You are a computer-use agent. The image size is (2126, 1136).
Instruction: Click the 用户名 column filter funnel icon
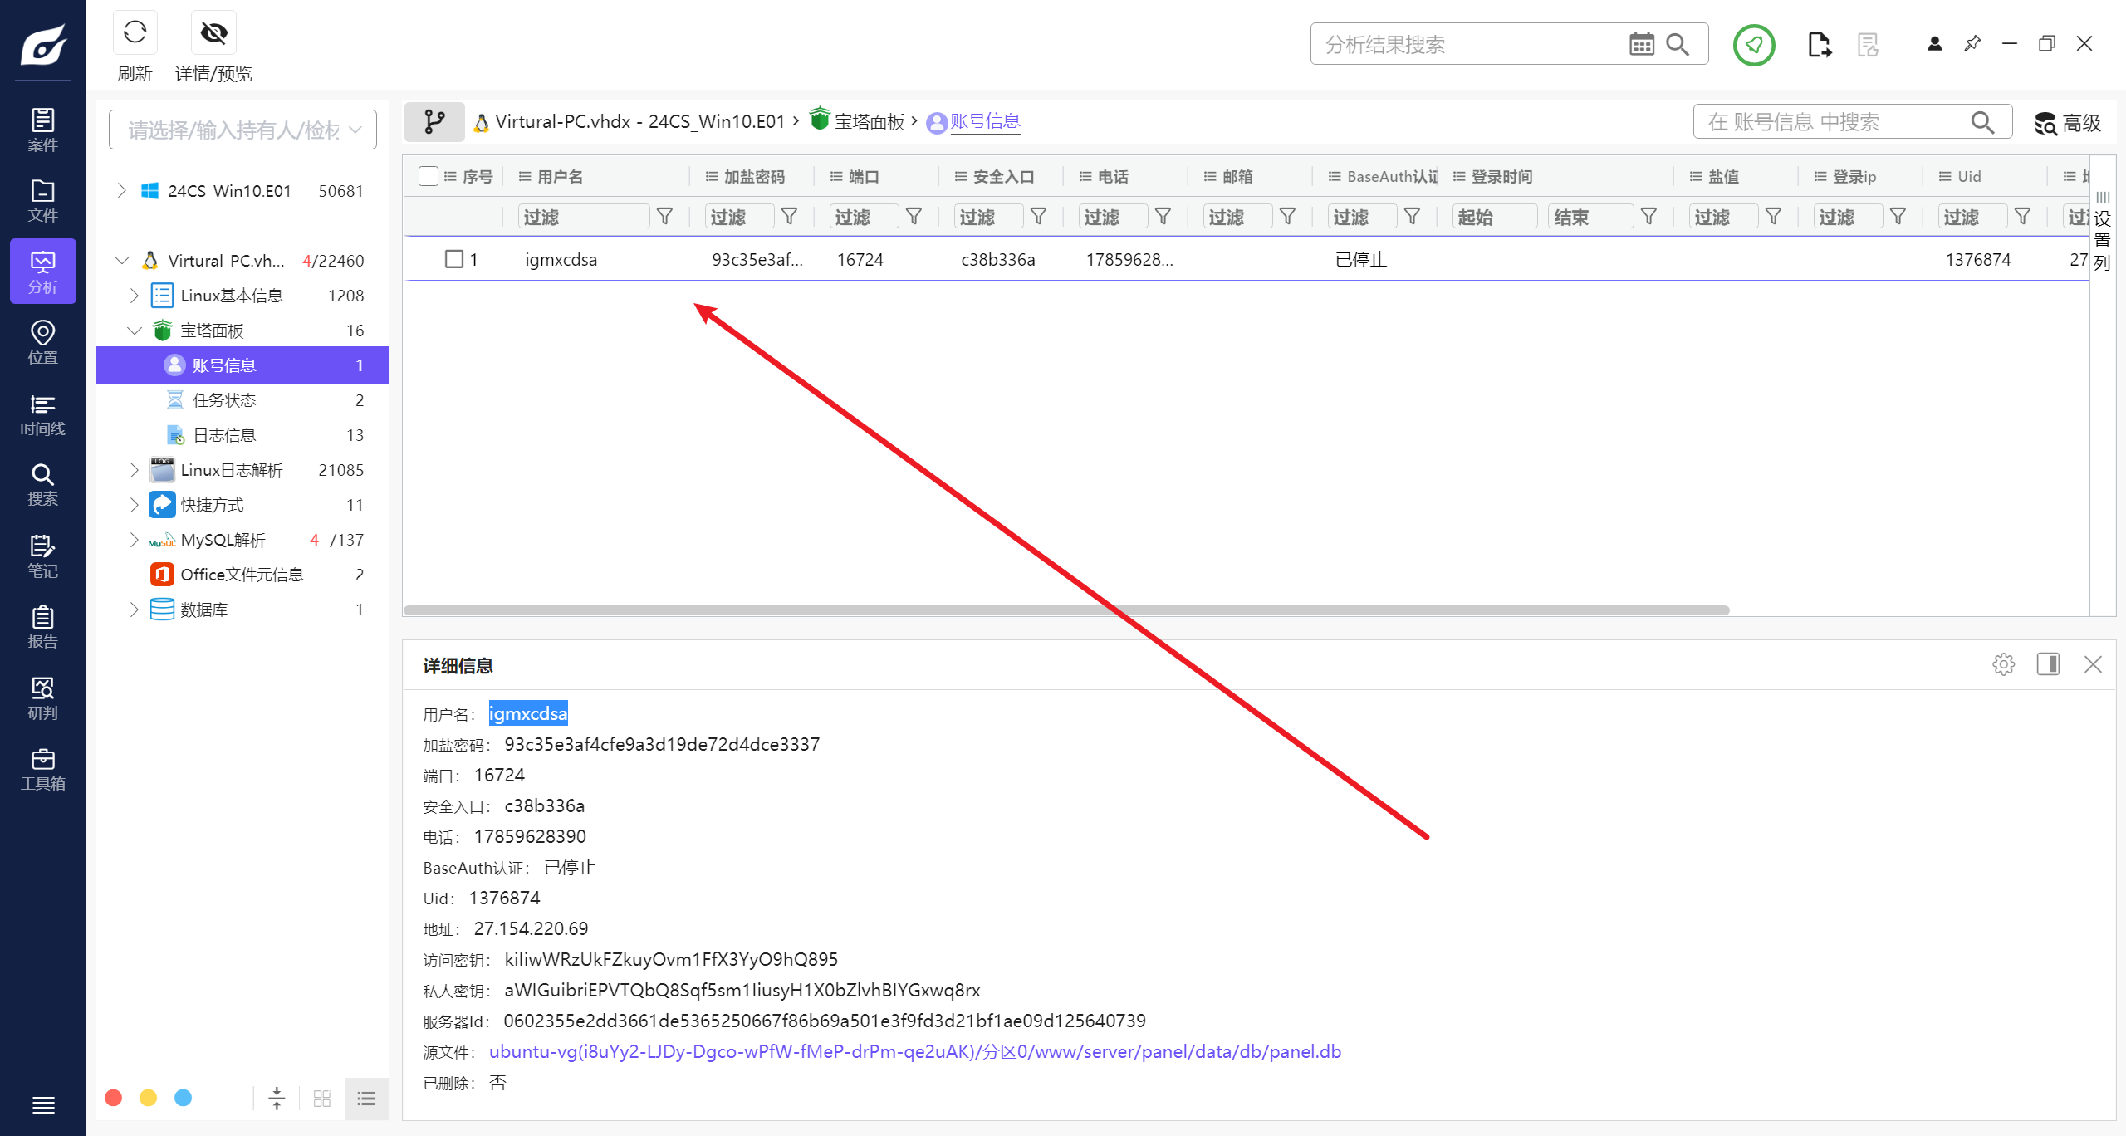pyautogui.click(x=664, y=217)
